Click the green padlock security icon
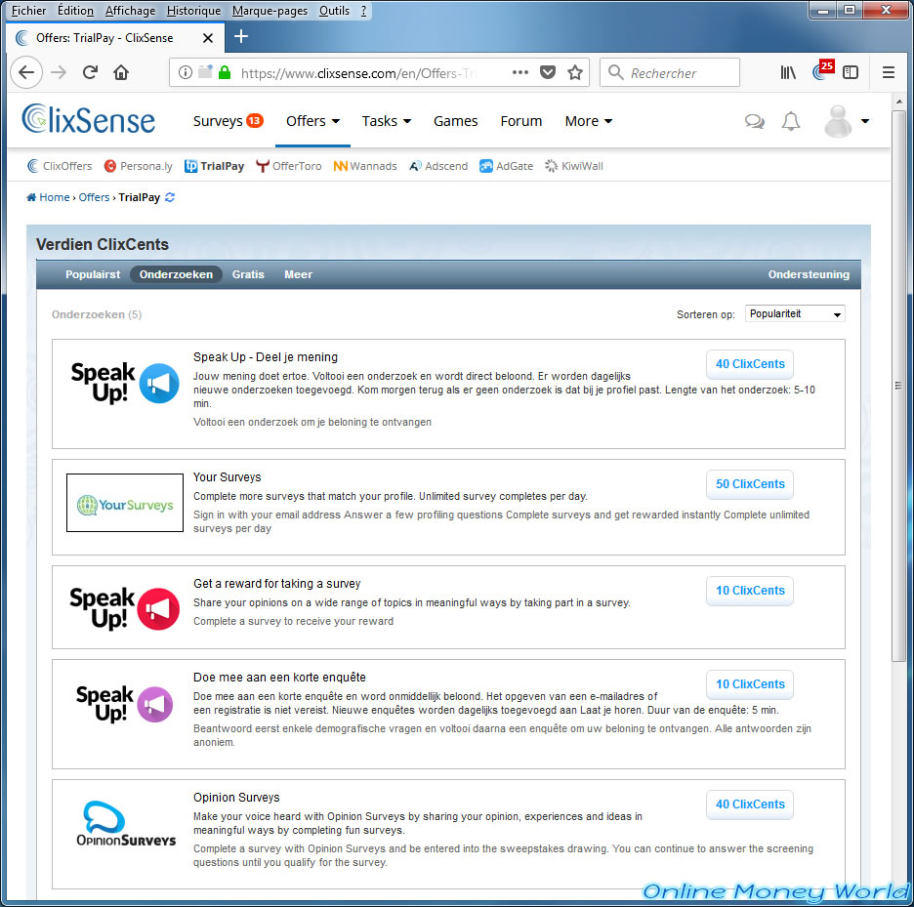The width and height of the screenshot is (914, 907). point(225,72)
